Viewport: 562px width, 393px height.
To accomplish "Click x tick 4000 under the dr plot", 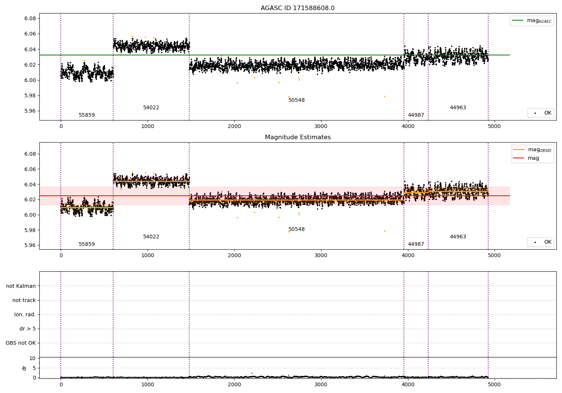I will (x=408, y=384).
